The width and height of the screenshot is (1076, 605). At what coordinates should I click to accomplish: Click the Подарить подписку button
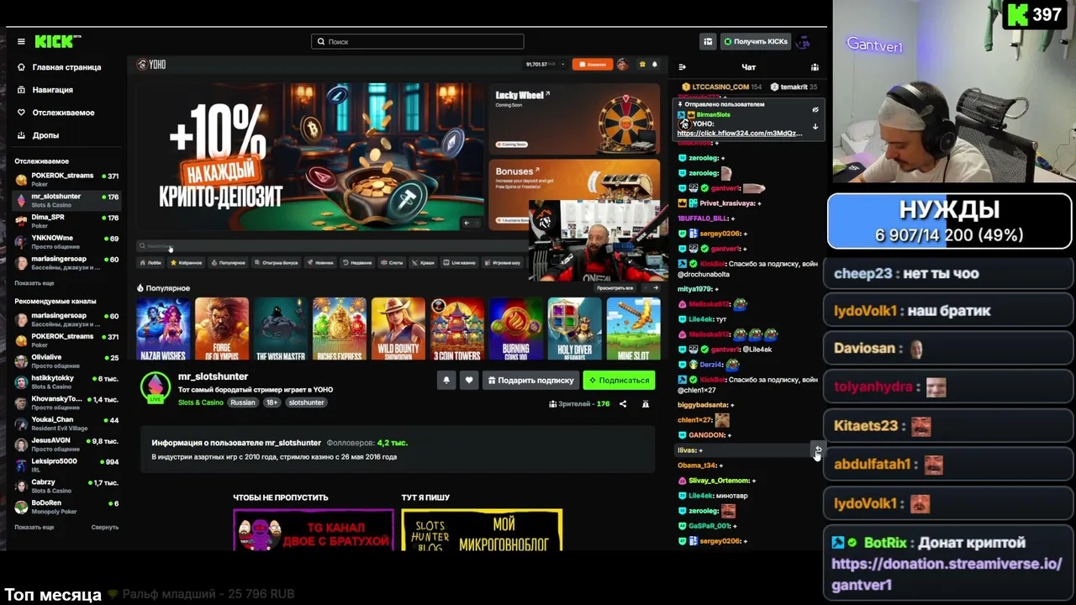(530, 381)
